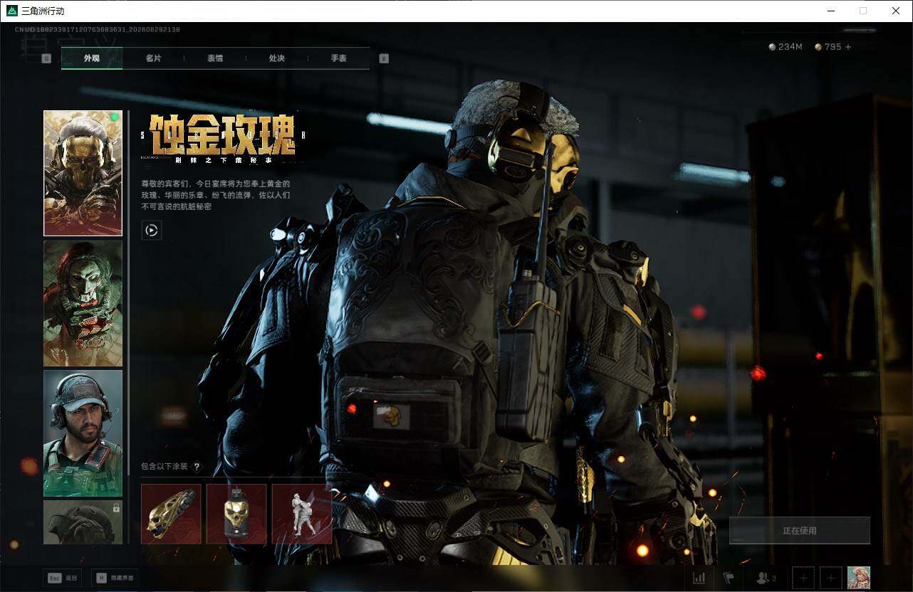Open the 包含以下涂装 help question mark
The image size is (913, 592).
[197, 467]
